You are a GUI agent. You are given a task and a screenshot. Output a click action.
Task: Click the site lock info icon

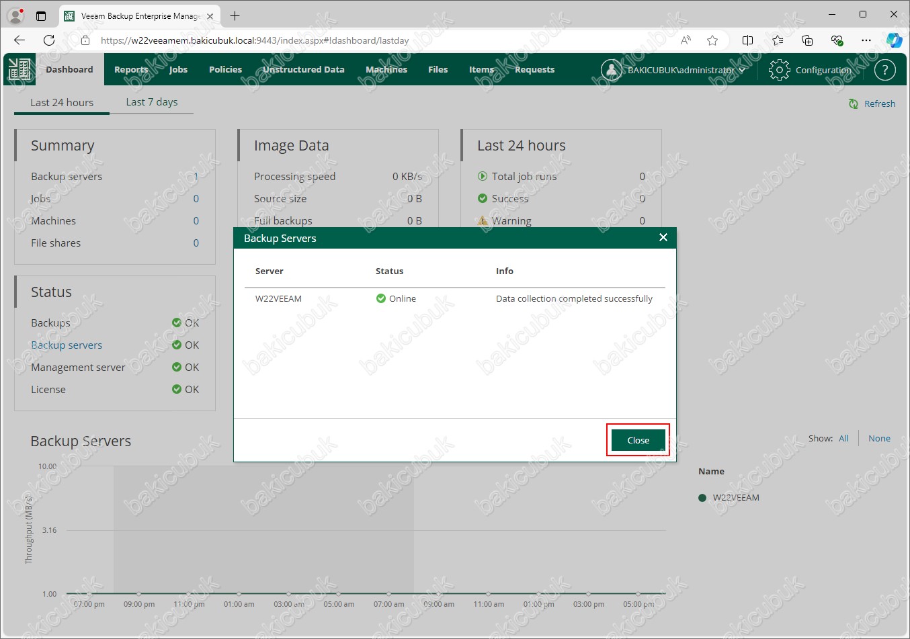click(x=85, y=40)
